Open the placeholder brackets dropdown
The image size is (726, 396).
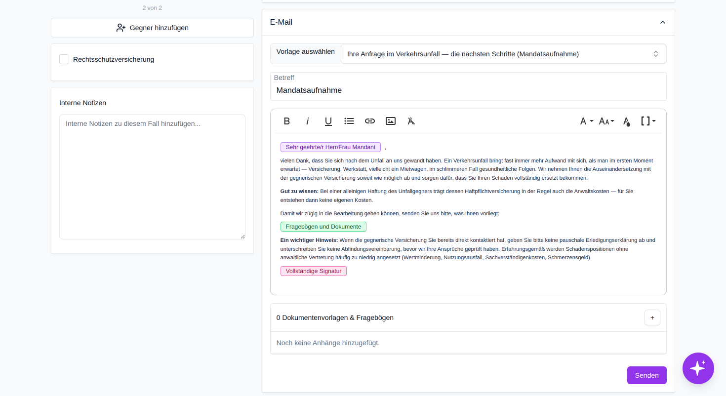point(648,121)
